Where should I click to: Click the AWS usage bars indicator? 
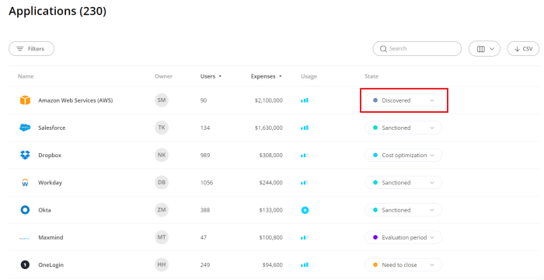click(x=305, y=100)
